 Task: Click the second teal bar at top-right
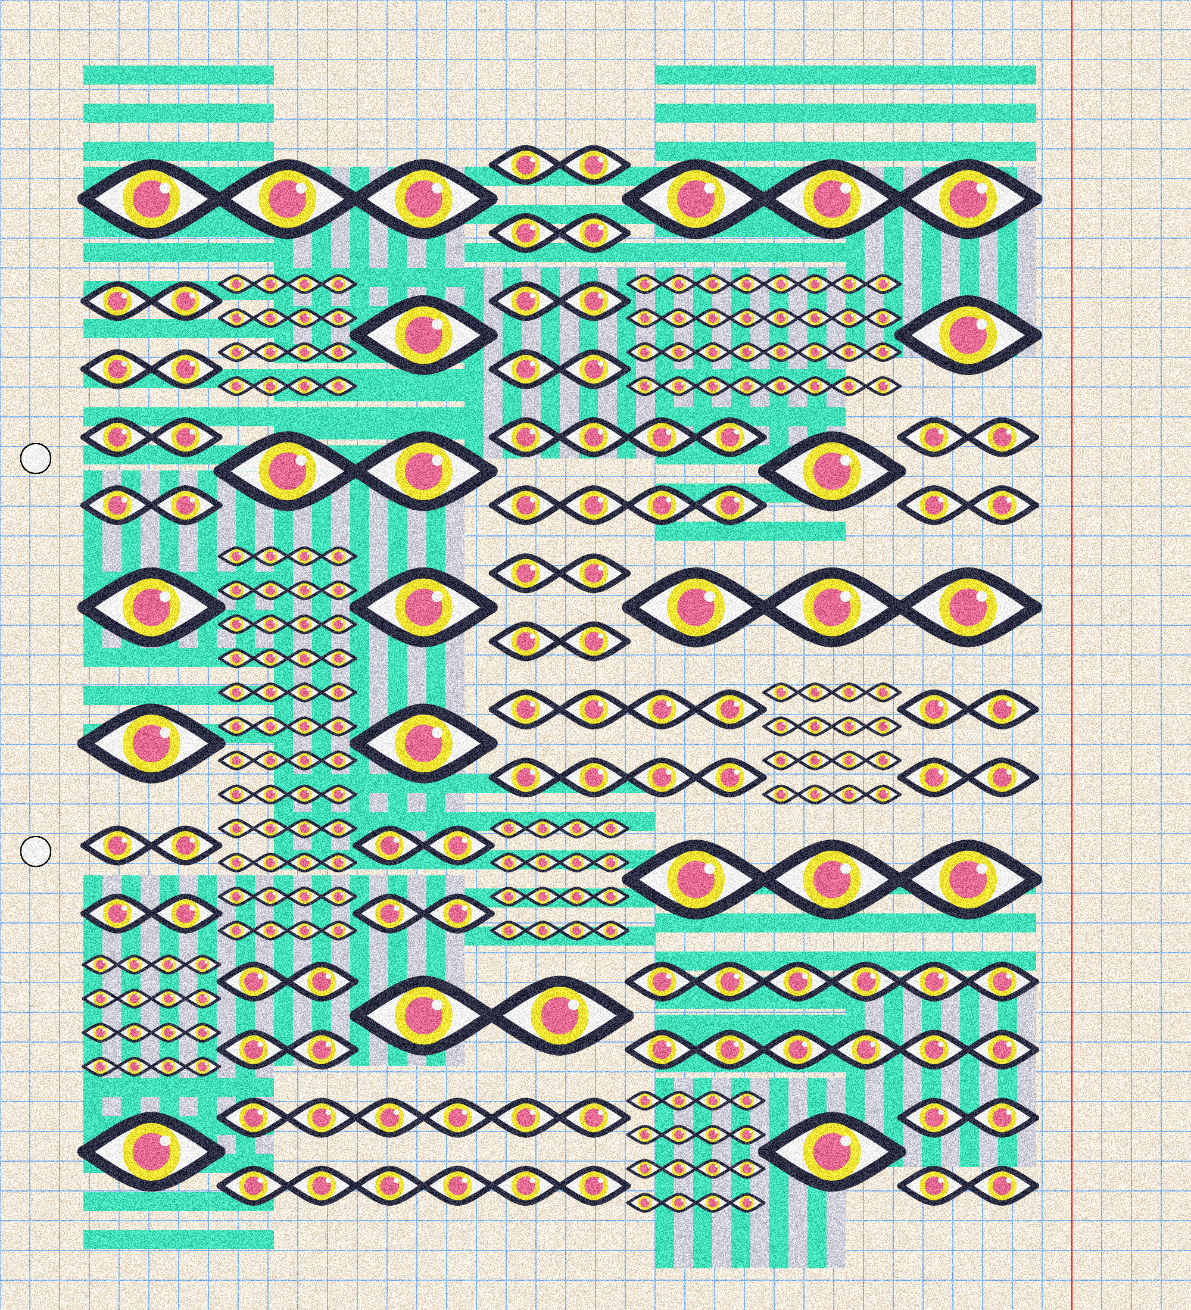844,113
